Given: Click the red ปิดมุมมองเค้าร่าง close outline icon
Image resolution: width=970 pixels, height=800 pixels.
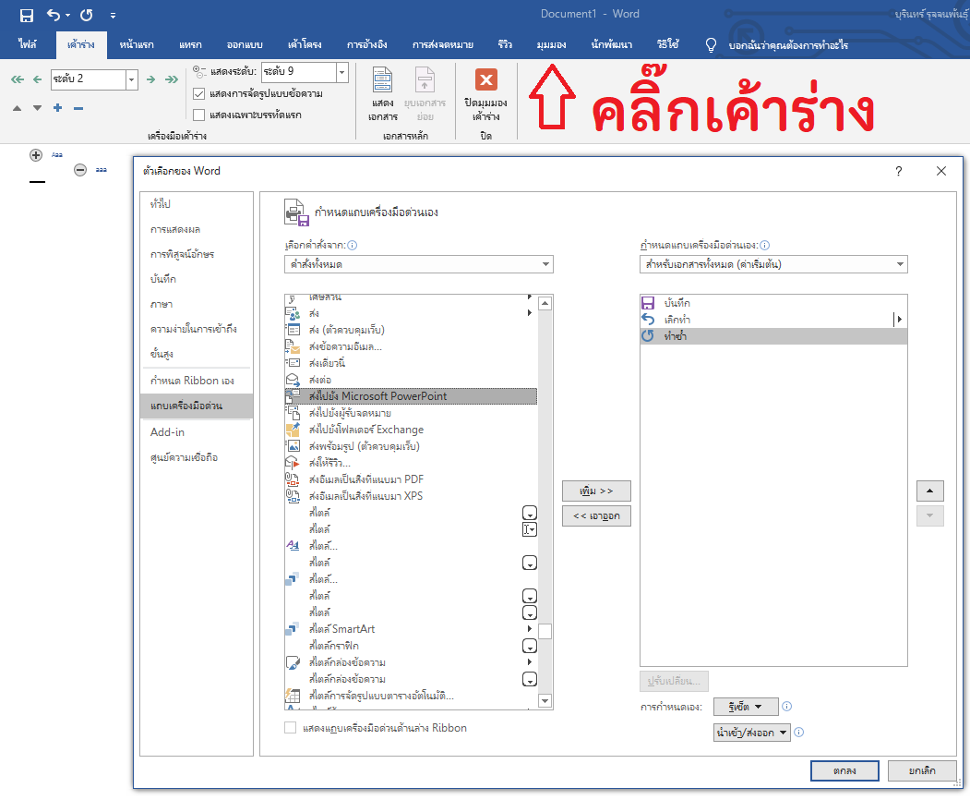Looking at the screenshot, I should [x=485, y=79].
